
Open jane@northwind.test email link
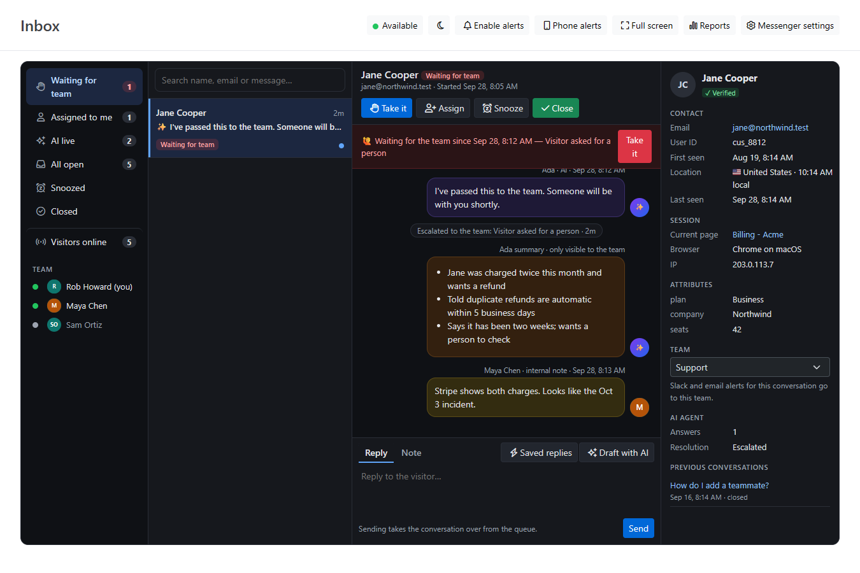(x=770, y=127)
